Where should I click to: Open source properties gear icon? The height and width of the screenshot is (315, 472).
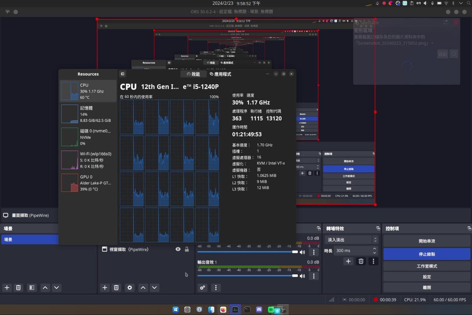pyautogui.click(x=129, y=288)
